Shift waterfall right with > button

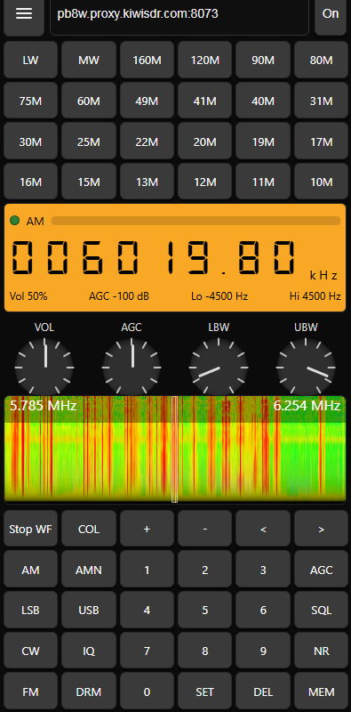pyautogui.click(x=321, y=529)
